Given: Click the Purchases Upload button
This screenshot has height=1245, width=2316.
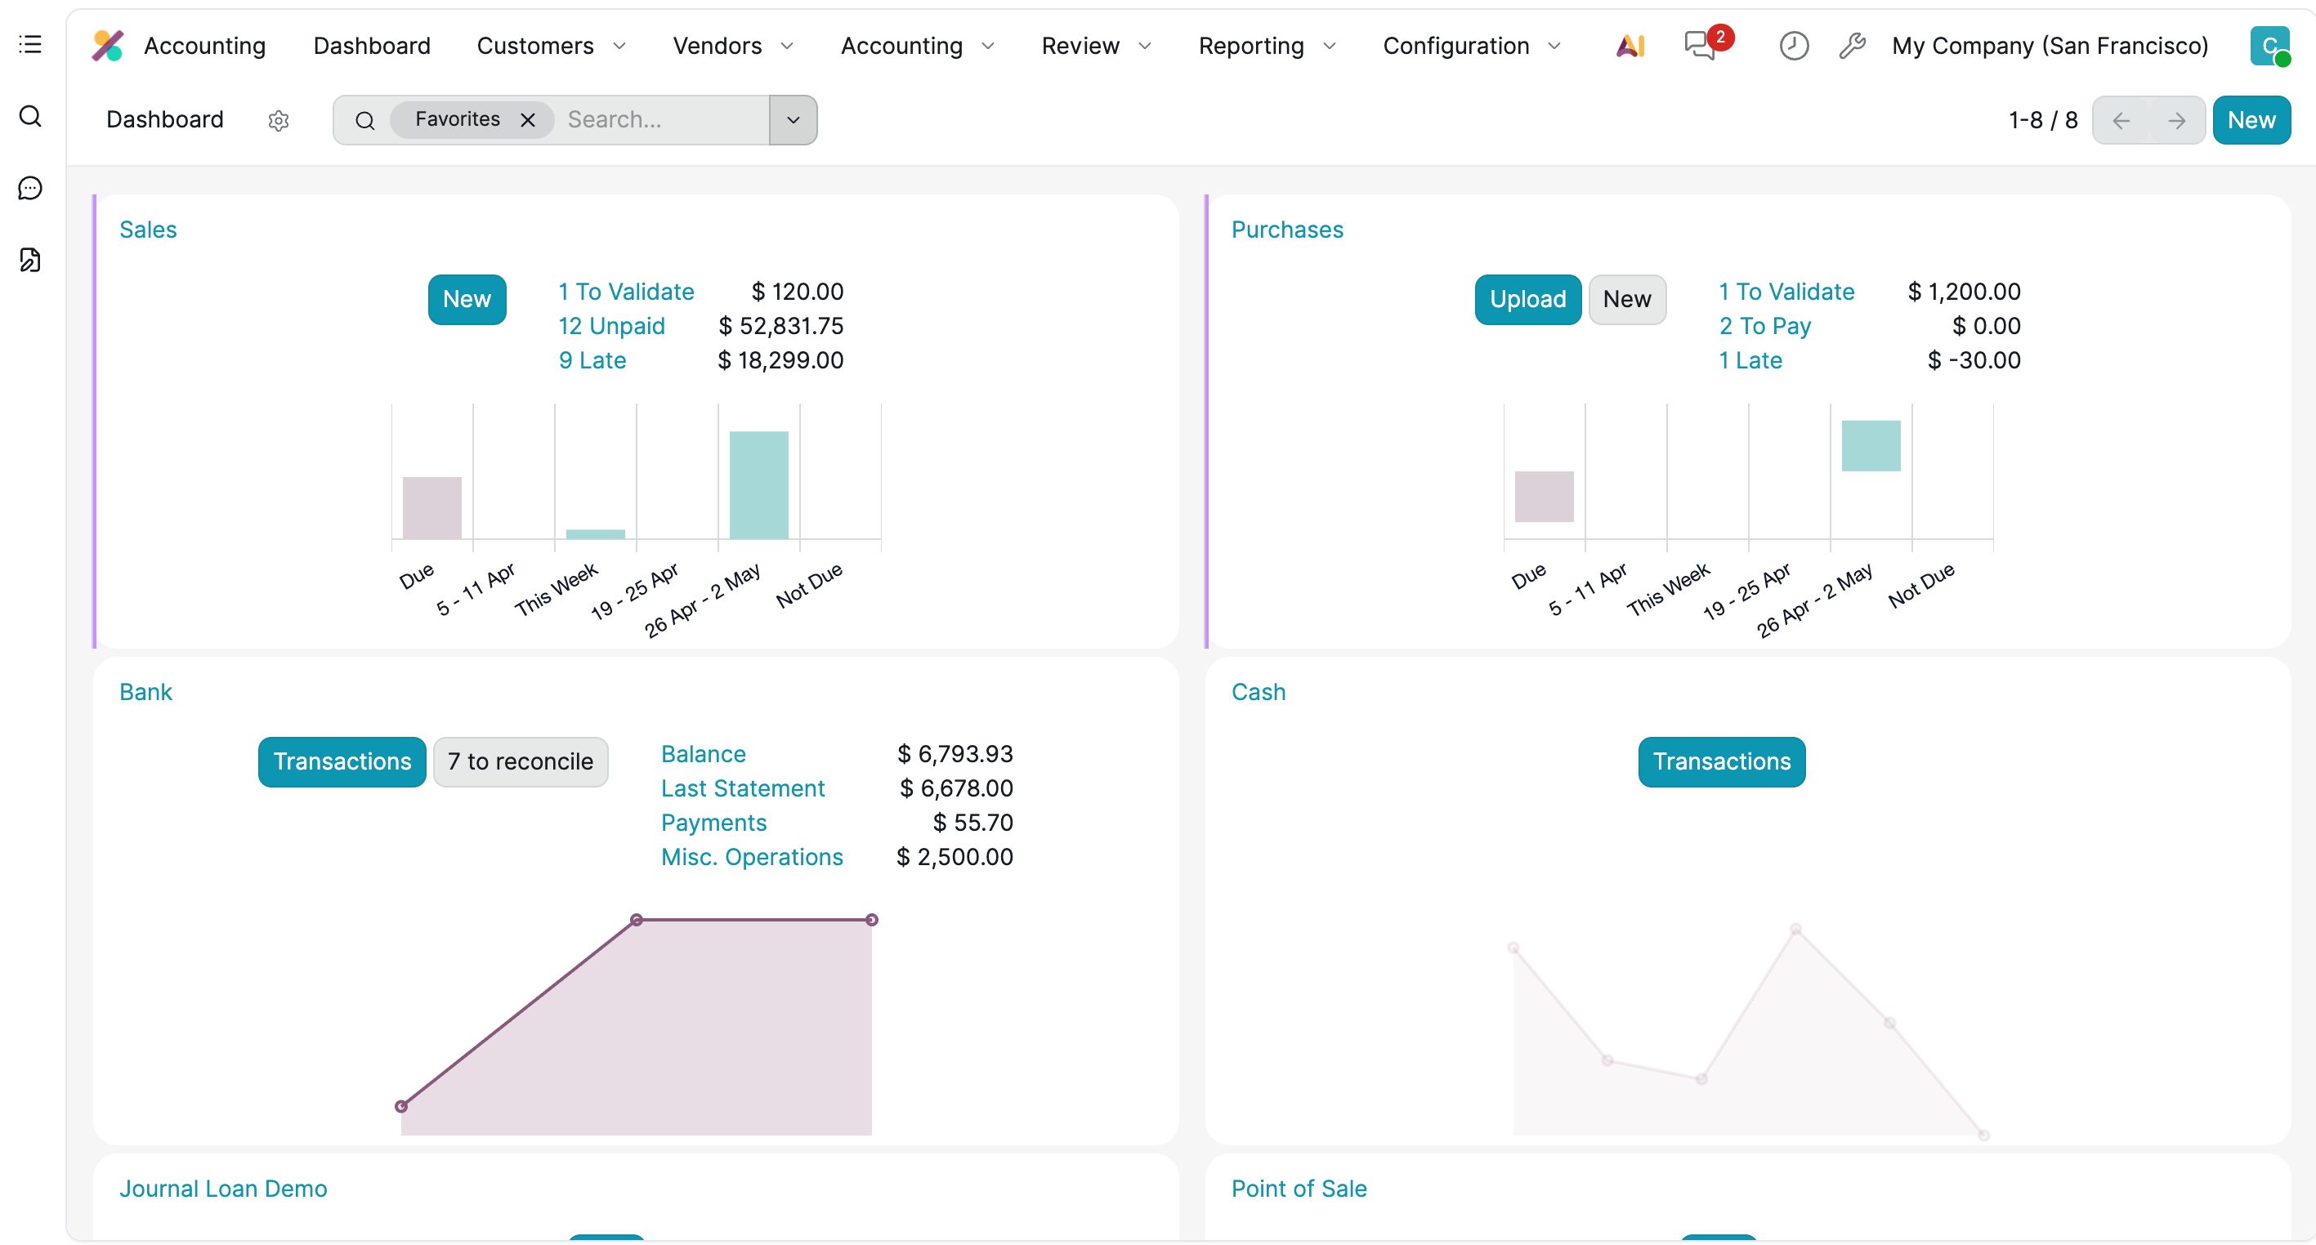Looking at the screenshot, I should coord(1527,299).
